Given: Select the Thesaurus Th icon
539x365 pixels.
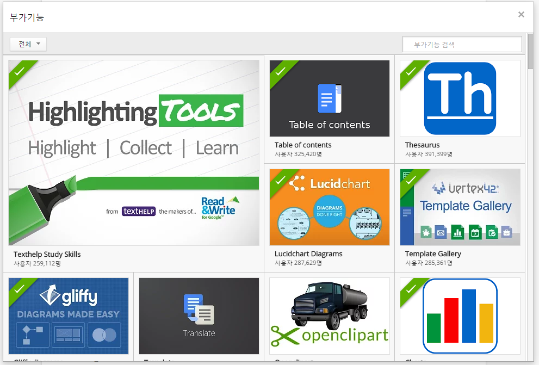Looking at the screenshot, I should (460, 98).
